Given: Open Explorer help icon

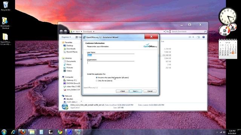Looking at the screenshot, I should [x=204, y=37].
